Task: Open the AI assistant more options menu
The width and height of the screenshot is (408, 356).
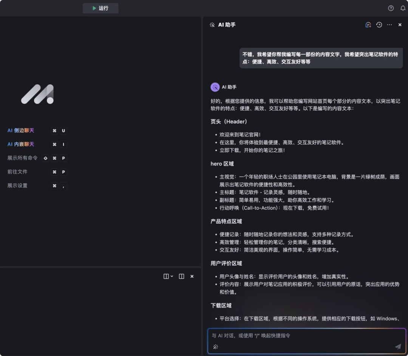Action: pyautogui.click(x=389, y=25)
